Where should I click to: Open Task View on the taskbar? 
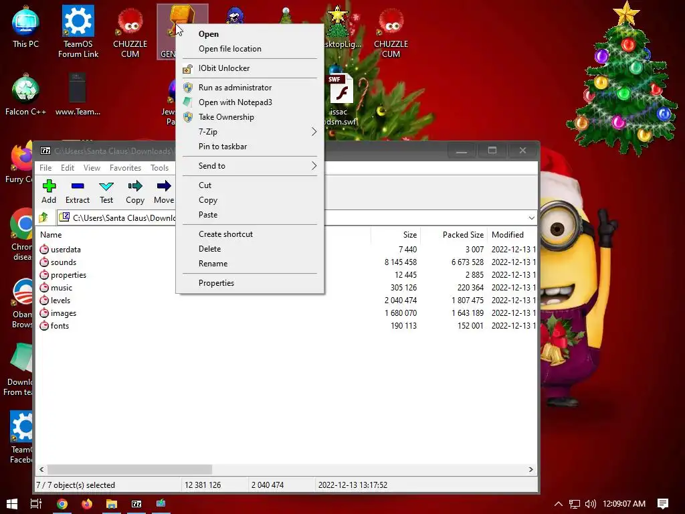[36, 503]
